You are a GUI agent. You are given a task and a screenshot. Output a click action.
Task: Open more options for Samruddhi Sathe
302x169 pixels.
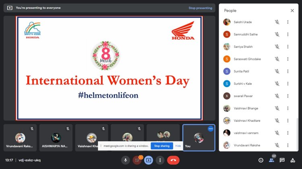288,35
